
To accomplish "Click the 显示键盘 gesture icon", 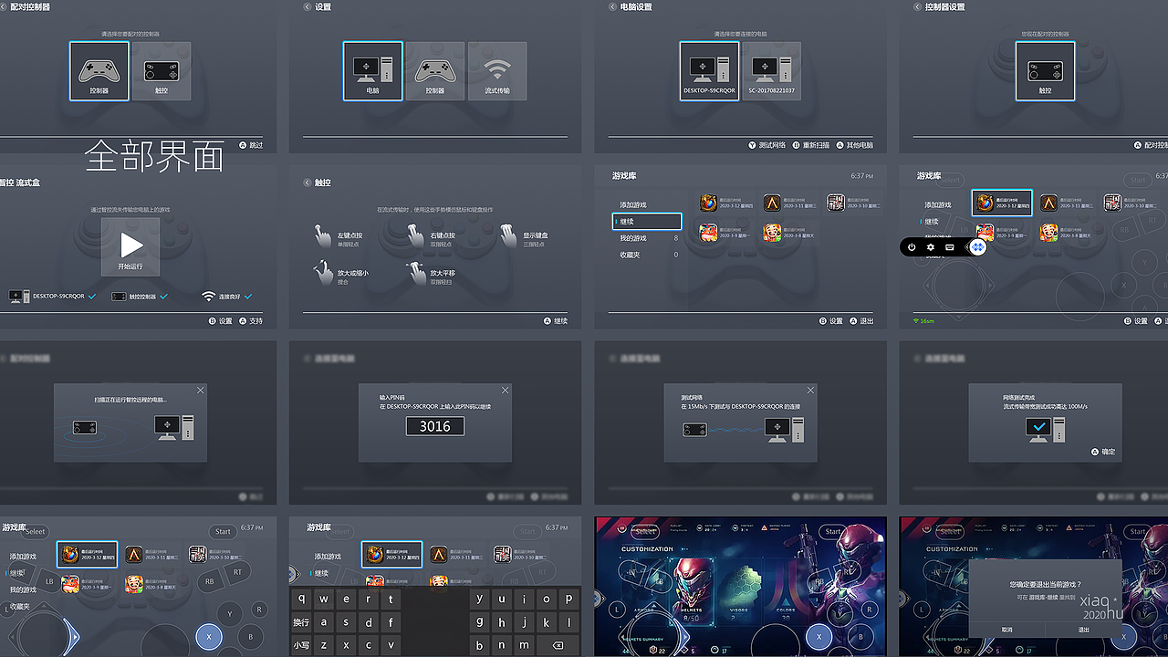I will coord(509,238).
